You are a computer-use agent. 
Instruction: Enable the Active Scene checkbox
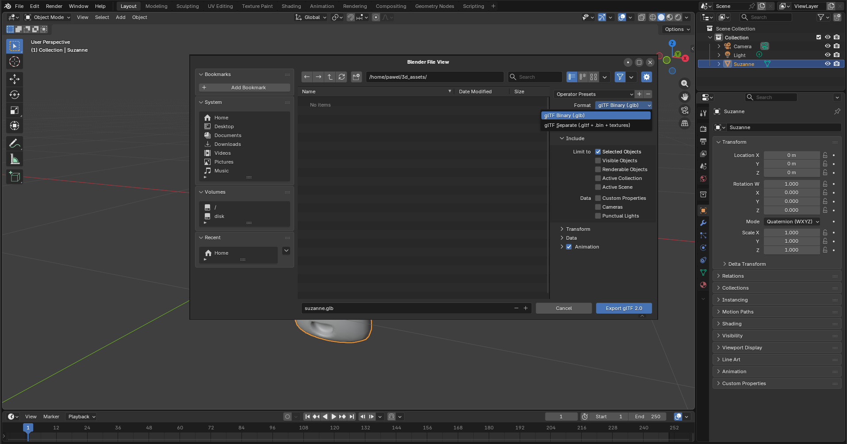[598, 187]
